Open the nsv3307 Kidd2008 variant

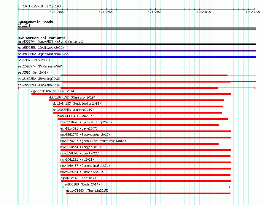[x=34, y=60]
